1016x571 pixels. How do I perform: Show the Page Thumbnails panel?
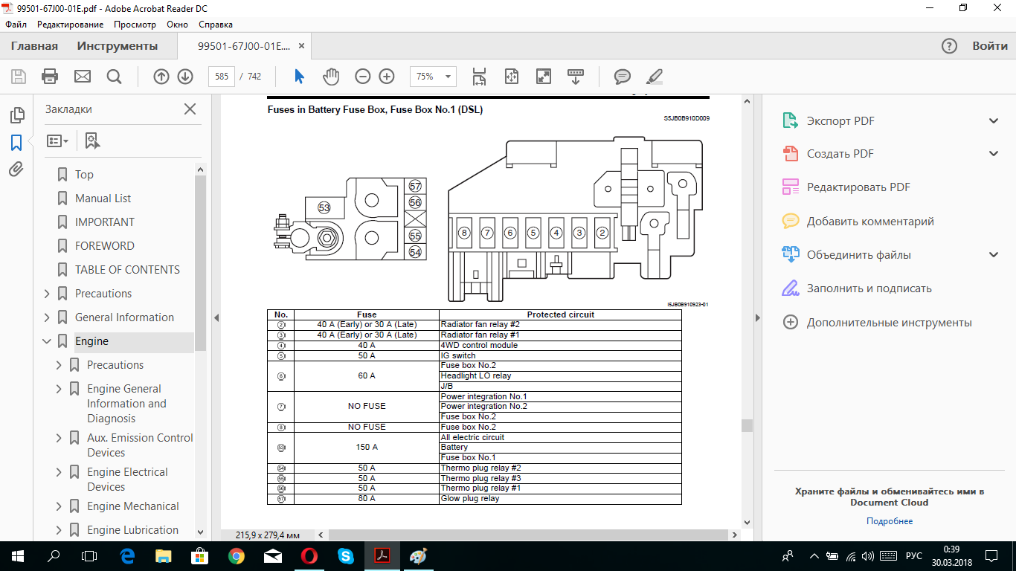(16, 115)
